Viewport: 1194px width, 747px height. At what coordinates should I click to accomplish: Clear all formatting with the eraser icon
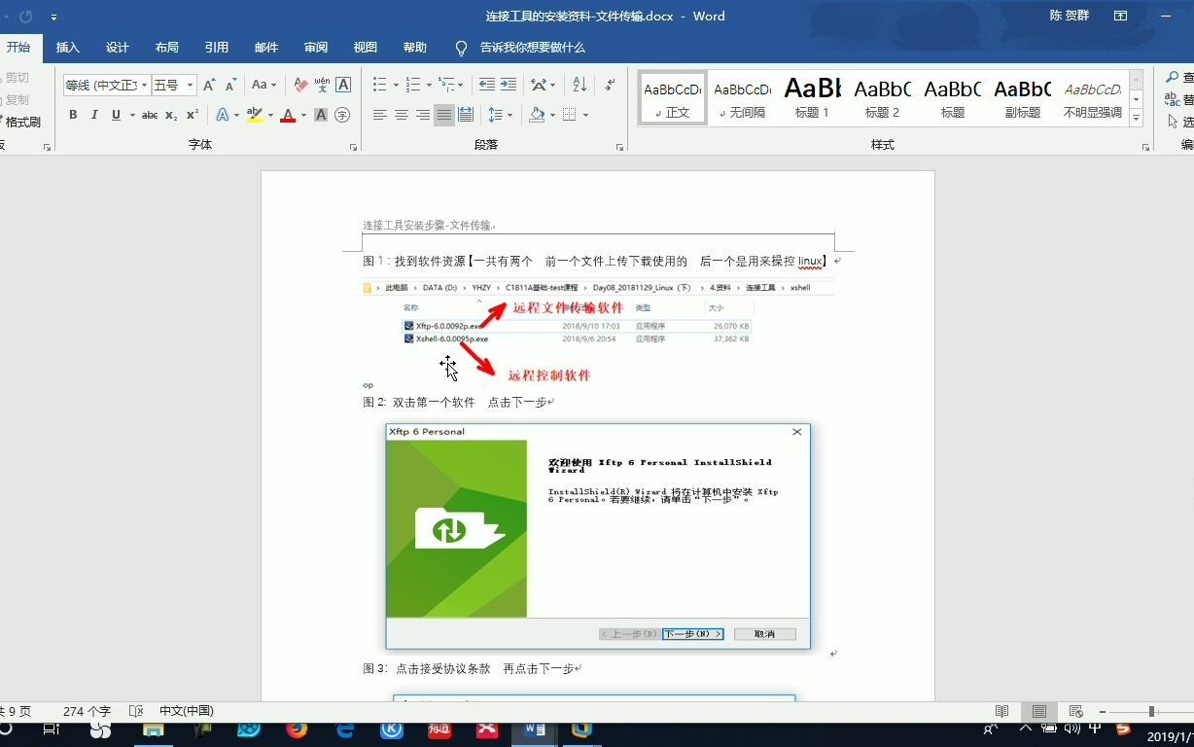click(299, 87)
